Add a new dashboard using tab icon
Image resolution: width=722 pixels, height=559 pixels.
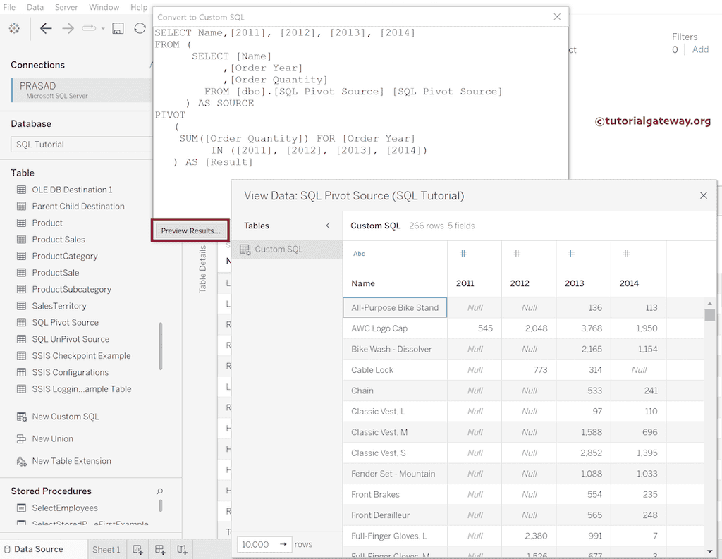click(160, 550)
